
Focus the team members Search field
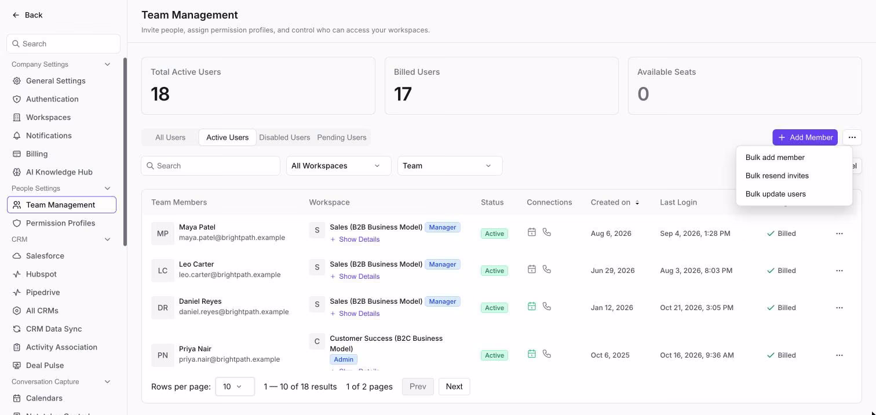pyautogui.click(x=210, y=166)
